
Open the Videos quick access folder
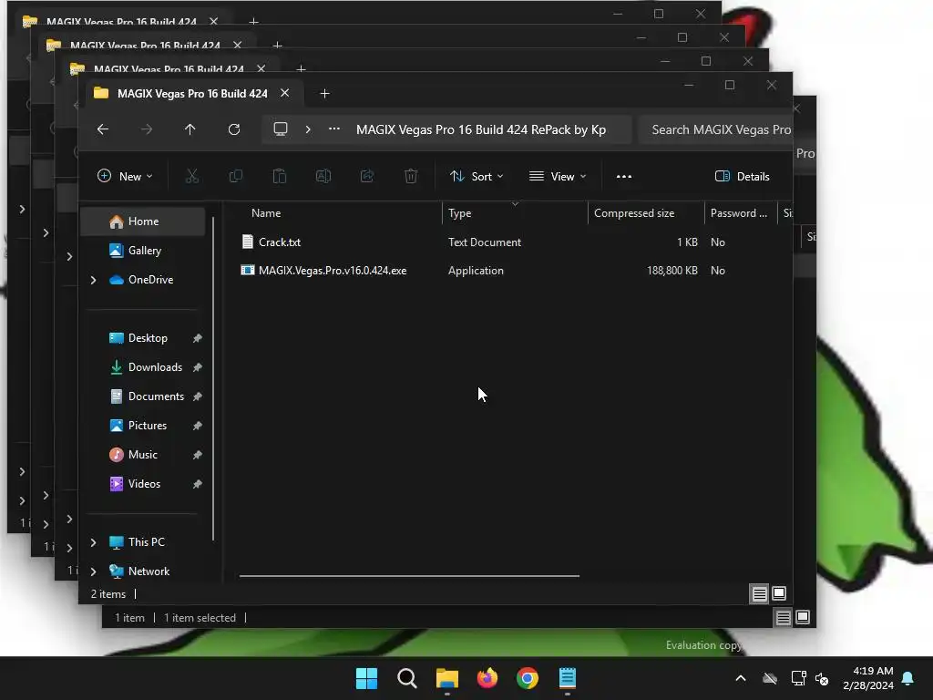point(144,484)
